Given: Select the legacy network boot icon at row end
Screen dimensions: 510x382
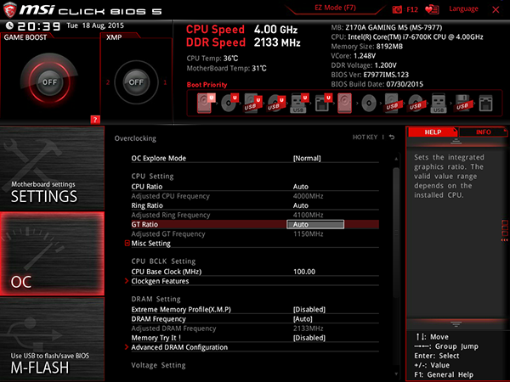Looking at the screenshot, I should coord(485,104).
